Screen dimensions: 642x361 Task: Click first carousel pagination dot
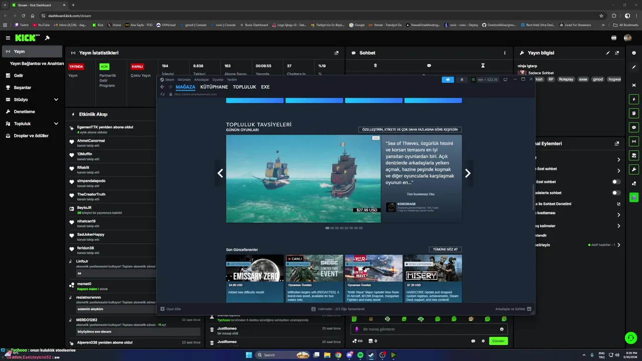click(328, 228)
